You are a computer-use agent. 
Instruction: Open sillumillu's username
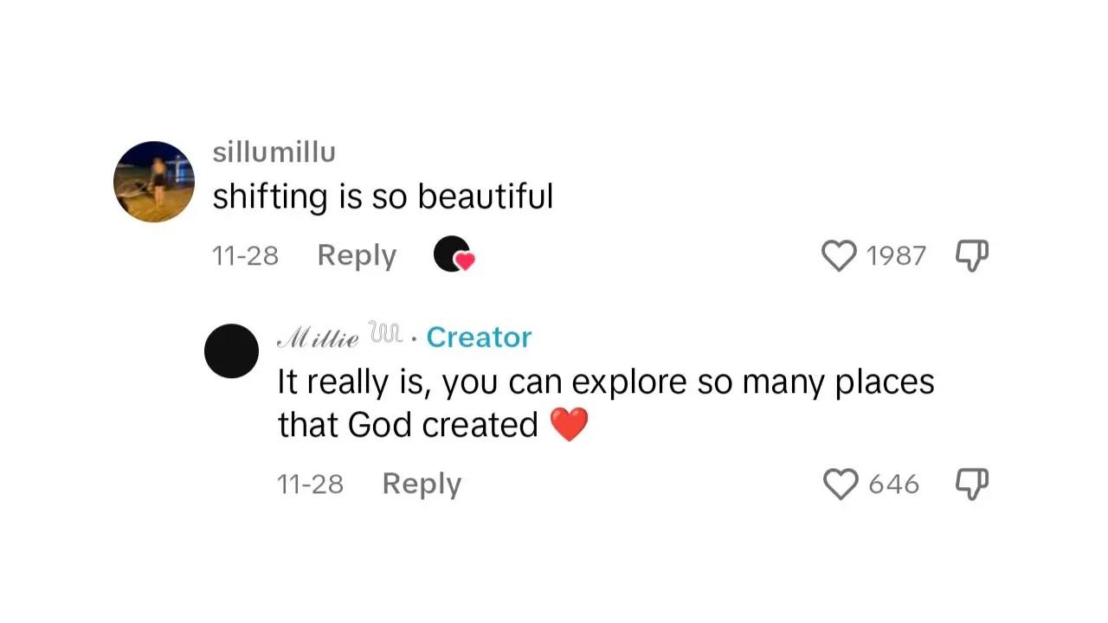[274, 152]
